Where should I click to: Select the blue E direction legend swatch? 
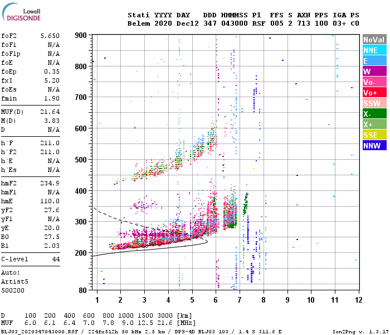tap(374, 60)
